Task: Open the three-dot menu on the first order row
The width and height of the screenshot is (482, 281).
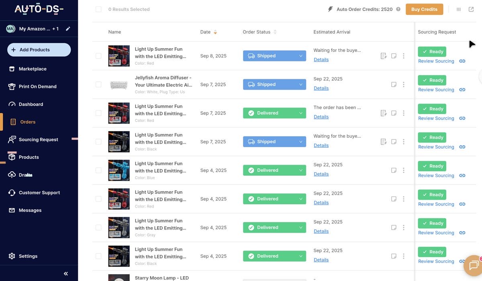Action: click(x=404, y=56)
